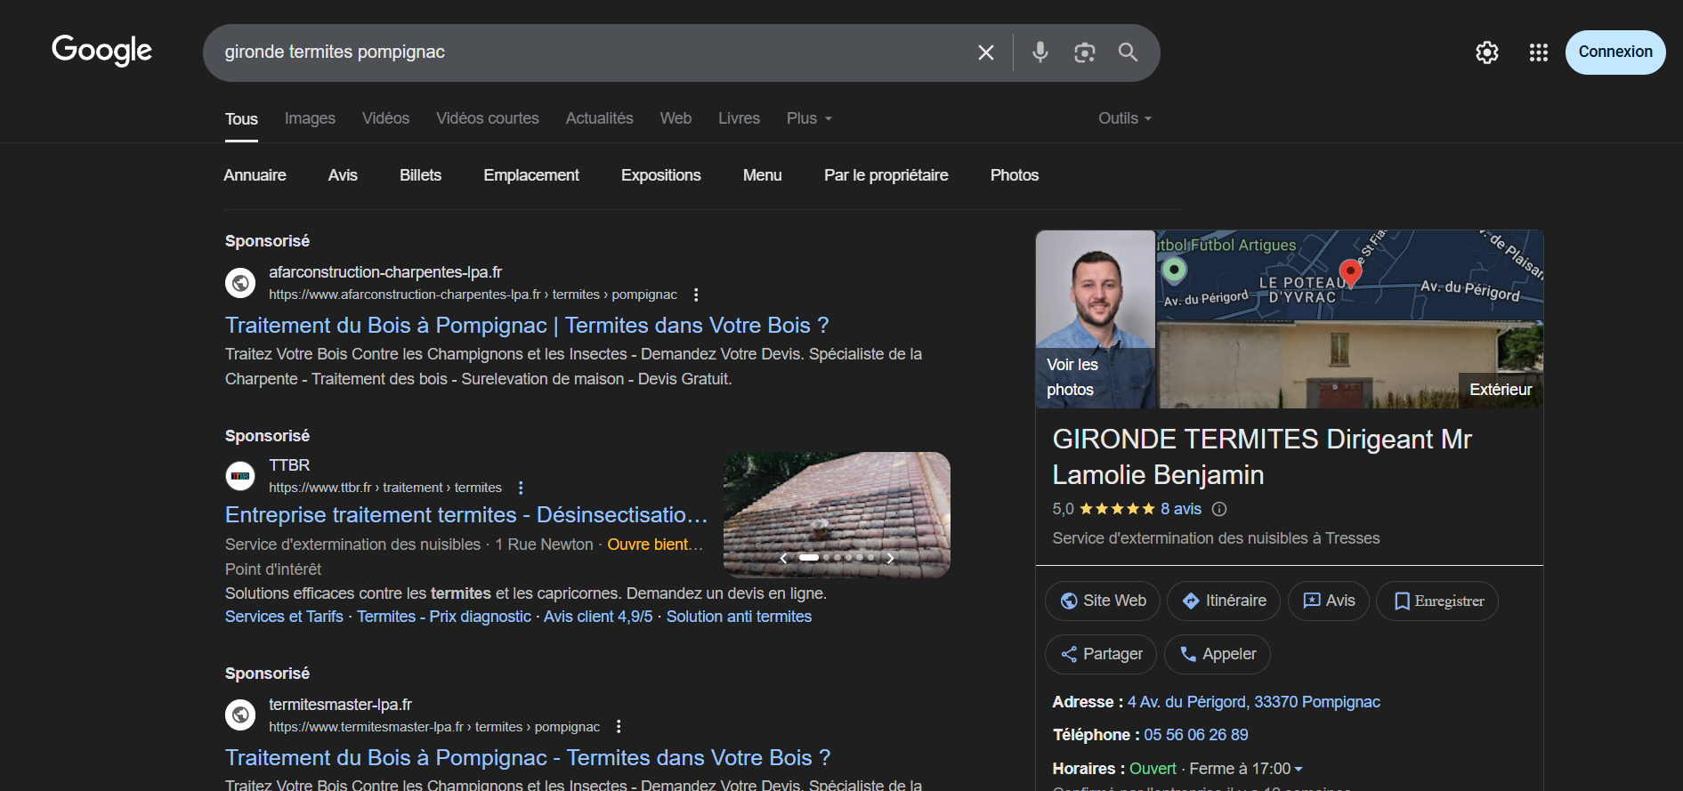The height and width of the screenshot is (791, 1683).
Task: Switch to the Vidéos tab
Action: (x=385, y=118)
